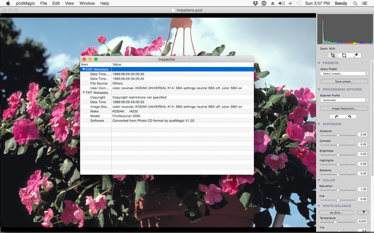Screen dimensions: 374x233
Task: Click the Exposure slider handle
Action: [338, 135]
